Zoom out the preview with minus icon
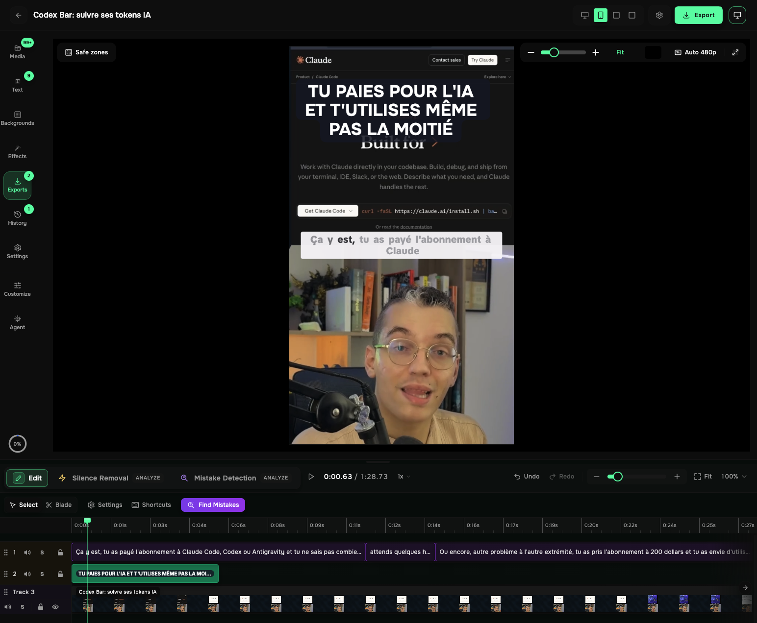 pos(531,52)
